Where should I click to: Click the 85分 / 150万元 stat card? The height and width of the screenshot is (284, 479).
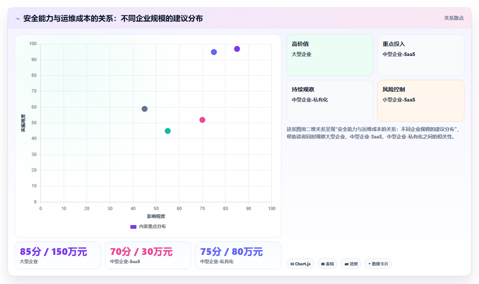pyautogui.click(x=58, y=255)
